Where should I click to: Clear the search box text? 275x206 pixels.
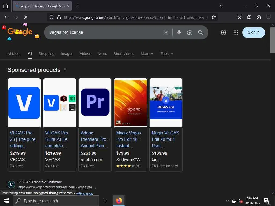pos(166,32)
